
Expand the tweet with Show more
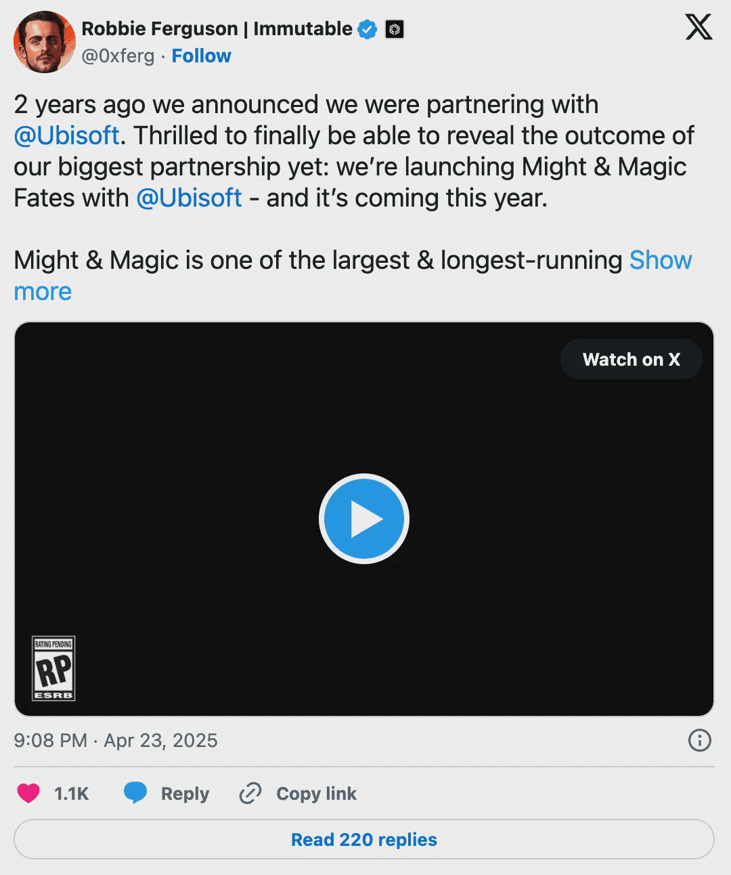660,261
